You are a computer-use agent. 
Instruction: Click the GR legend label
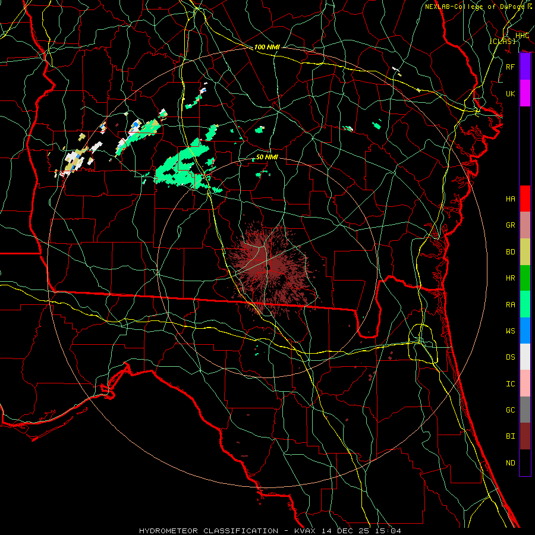[x=510, y=225]
